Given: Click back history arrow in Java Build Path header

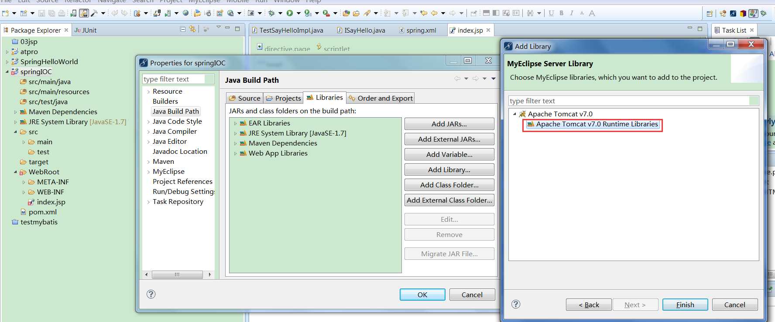Looking at the screenshot, I should [x=457, y=79].
